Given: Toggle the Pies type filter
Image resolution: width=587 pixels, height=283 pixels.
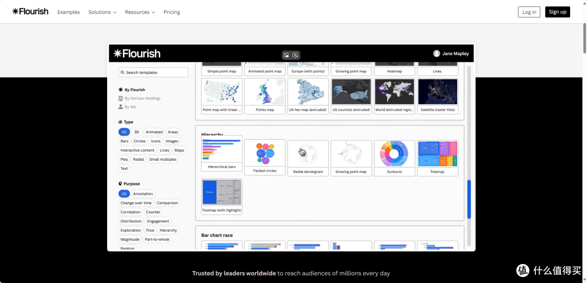Looking at the screenshot, I should (x=124, y=159).
